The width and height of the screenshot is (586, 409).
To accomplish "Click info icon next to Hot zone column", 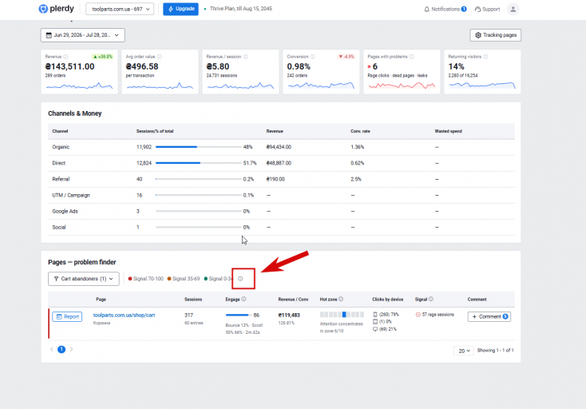I will pos(341,299).
